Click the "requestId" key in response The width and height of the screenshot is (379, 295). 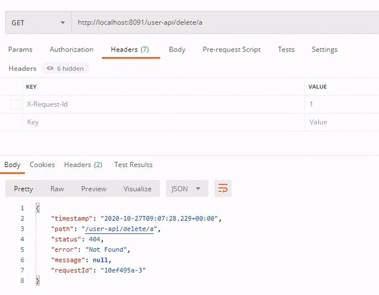(72, 270)
